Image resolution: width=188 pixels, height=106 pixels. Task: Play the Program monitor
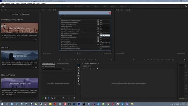click(151, 60)
